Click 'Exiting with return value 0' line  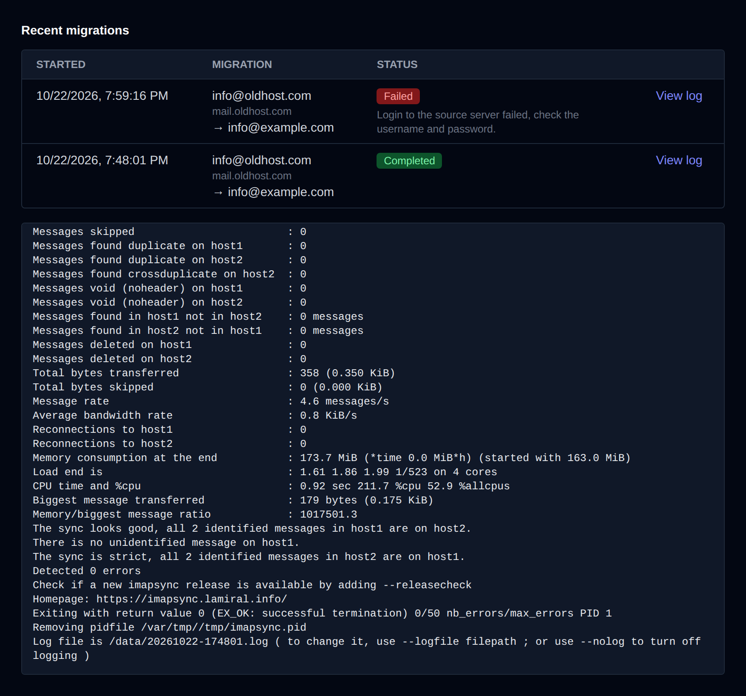[x=322, y=613]
